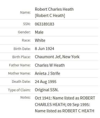The width and height of the screenshot is (100, 118).
Task: Select the death date 24 Aug 1995
Action: click(46, 82)
